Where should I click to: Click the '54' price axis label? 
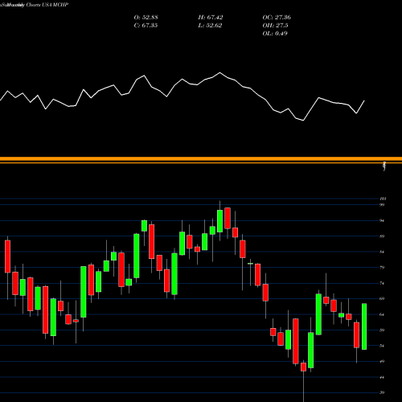(x=382, y=346)
